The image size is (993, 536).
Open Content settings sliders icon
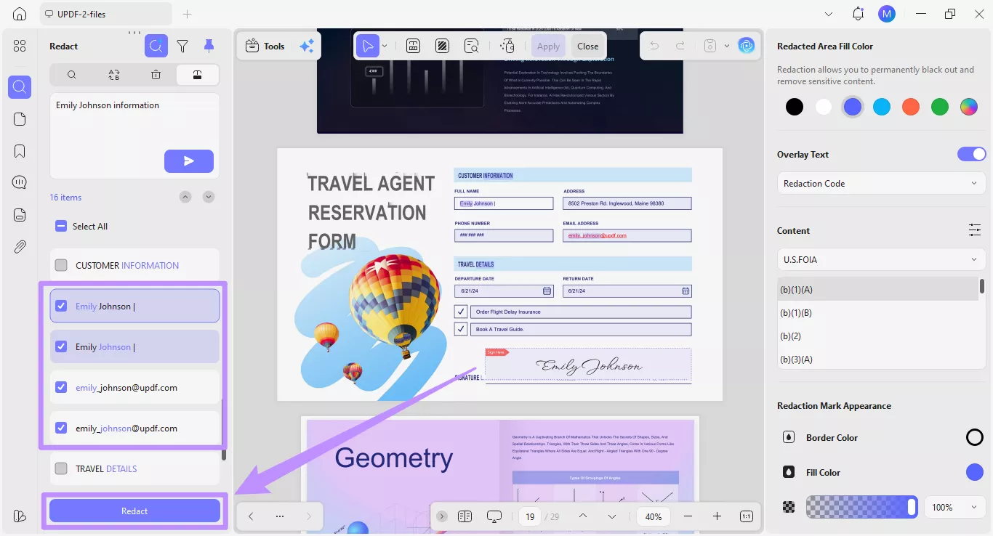pyautogui.click(x=975, y=230)
